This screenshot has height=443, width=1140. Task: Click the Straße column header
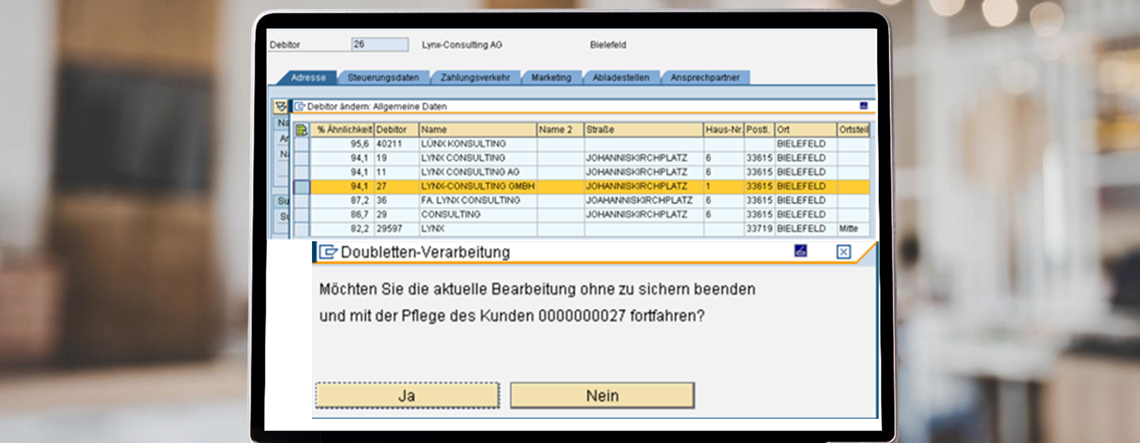pos(643,130)
